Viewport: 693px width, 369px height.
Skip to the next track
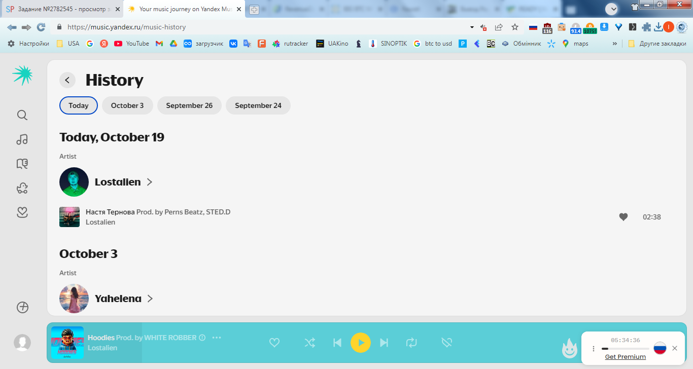pyautogui.click(x=384, y=343)
